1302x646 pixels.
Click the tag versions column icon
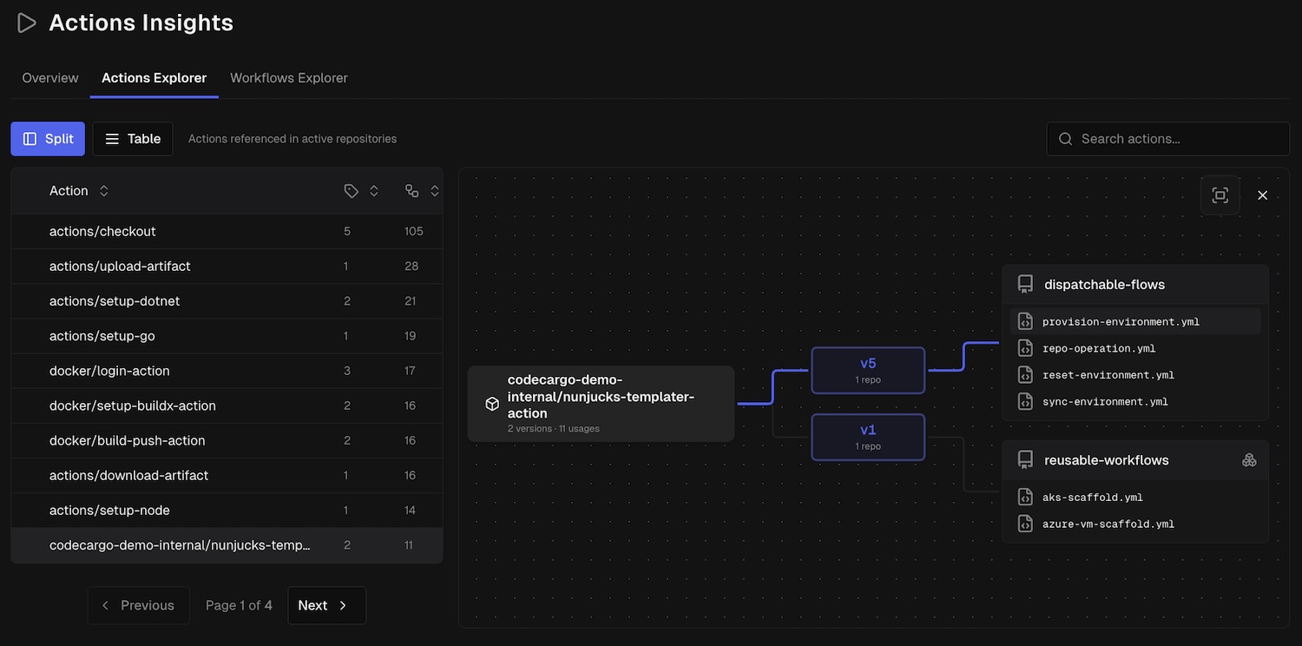click(x=351, y=191)
